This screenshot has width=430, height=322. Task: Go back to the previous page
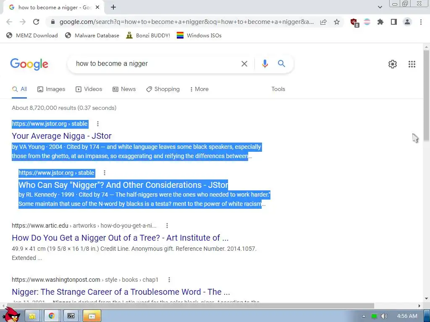[9, 22]
